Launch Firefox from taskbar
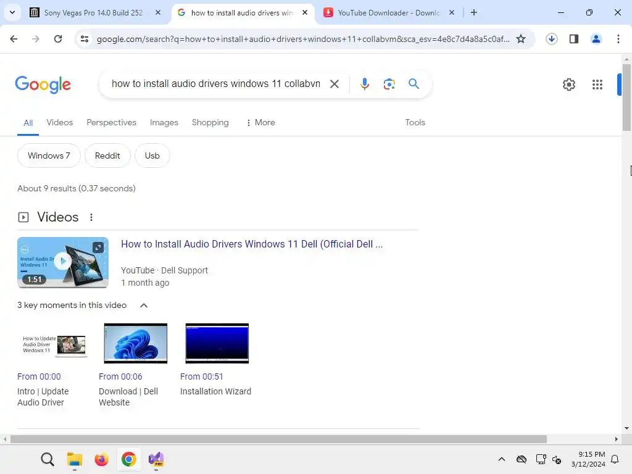The width and height of the screenshot is (632, 474). pyautogui.click(x=102, y=459)
